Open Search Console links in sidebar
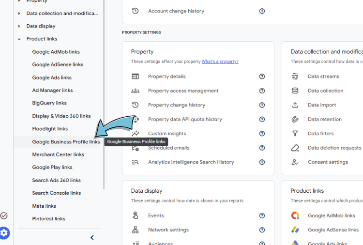Viewport: 363px width, 245px height. click(x=57, y=193)
